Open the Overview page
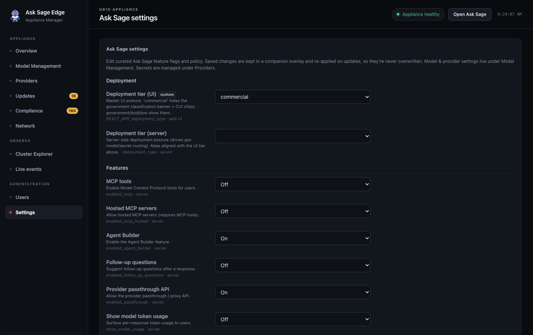The image size is (533, 335). [x=44, y=51]
